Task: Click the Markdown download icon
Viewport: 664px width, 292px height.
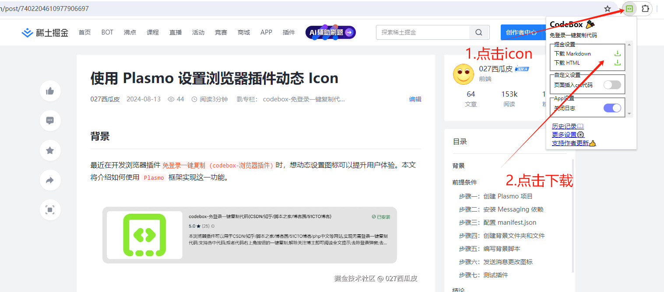Action: point(618,53)
